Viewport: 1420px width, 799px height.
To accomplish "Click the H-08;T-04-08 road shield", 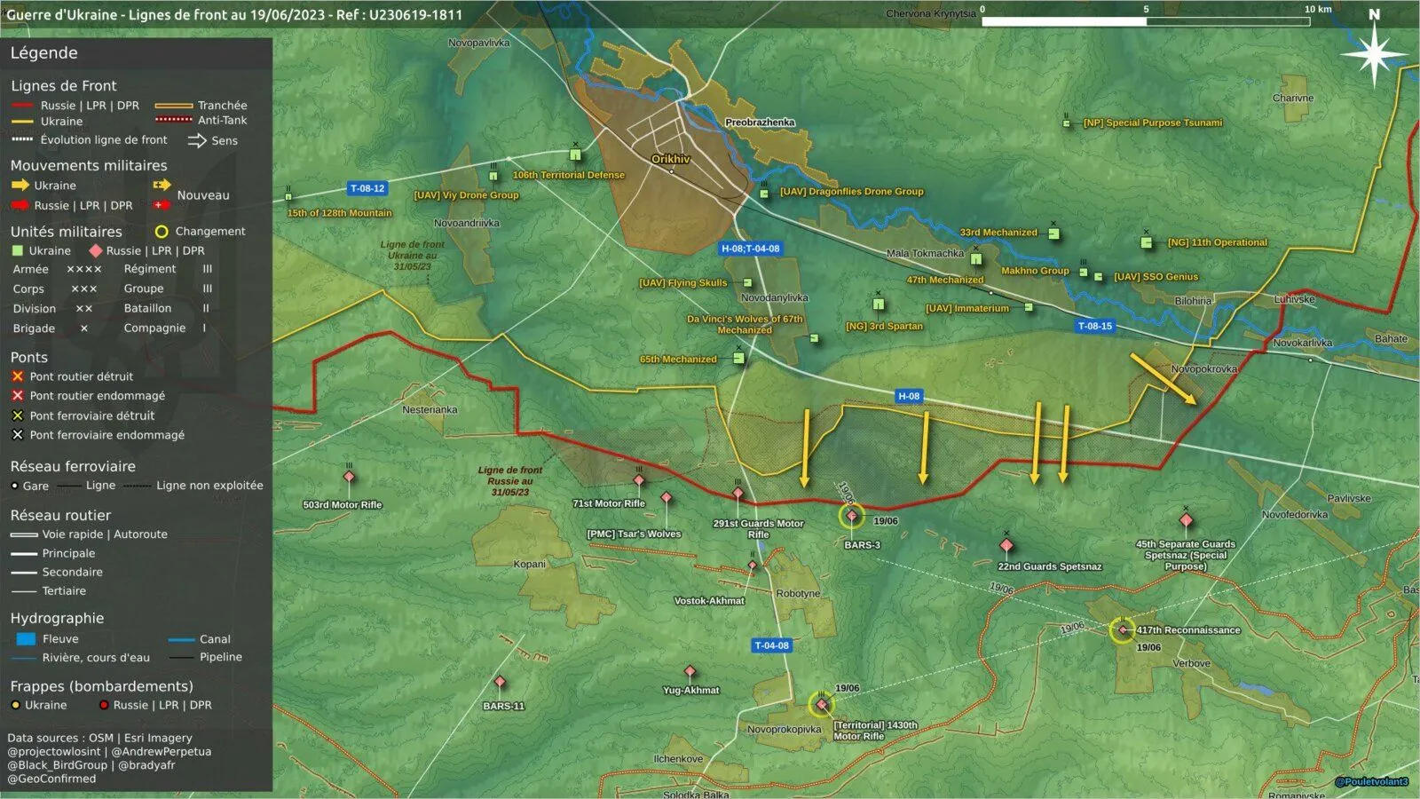I will point(751,249).
